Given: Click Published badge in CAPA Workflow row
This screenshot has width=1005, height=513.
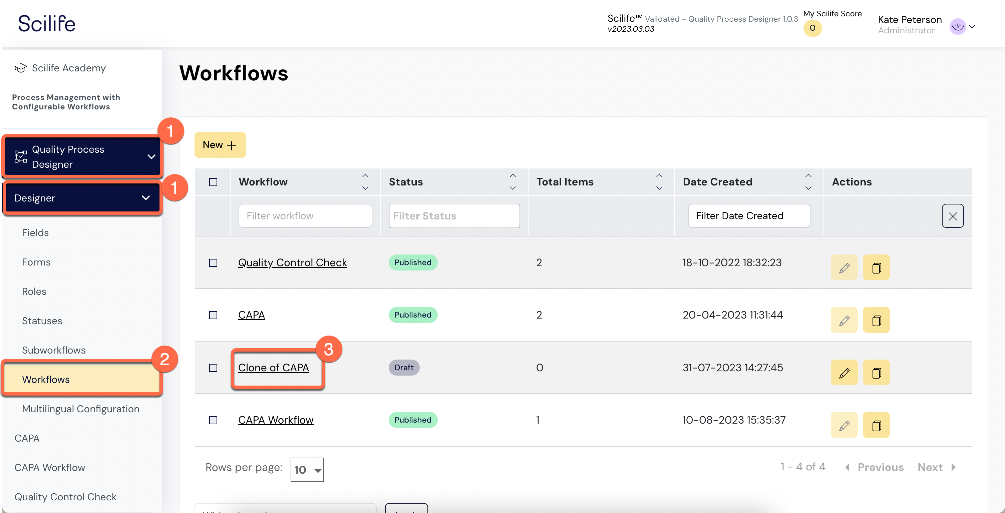Looking at the screenshot, I should point(413,420).
